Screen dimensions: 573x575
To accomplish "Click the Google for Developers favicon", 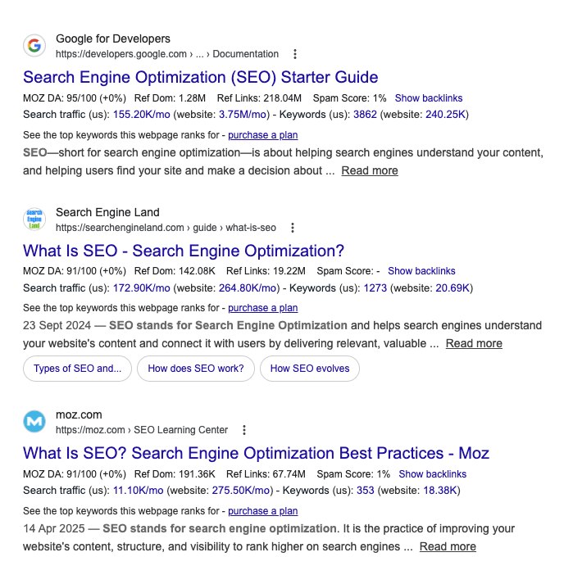I will click(x=34, y=46).
